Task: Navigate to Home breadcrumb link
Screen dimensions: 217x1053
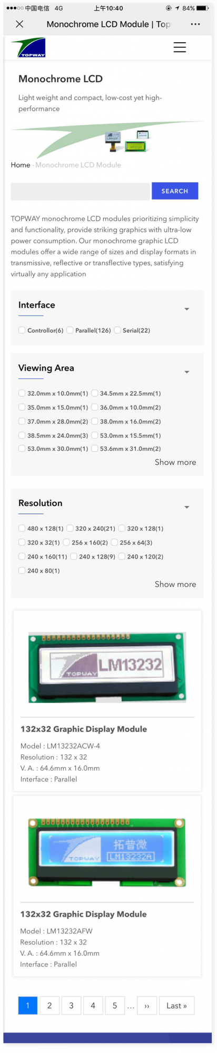Action: 21,165
